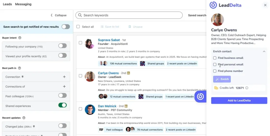The image size is (270, 136).
Task: Open the Leads tab
Action: 7,4
